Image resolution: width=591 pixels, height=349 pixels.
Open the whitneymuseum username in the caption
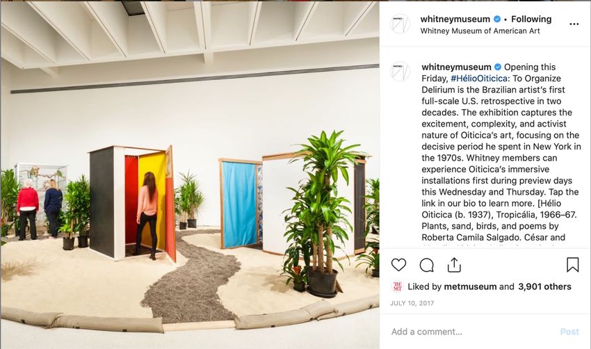click(456, 67)
